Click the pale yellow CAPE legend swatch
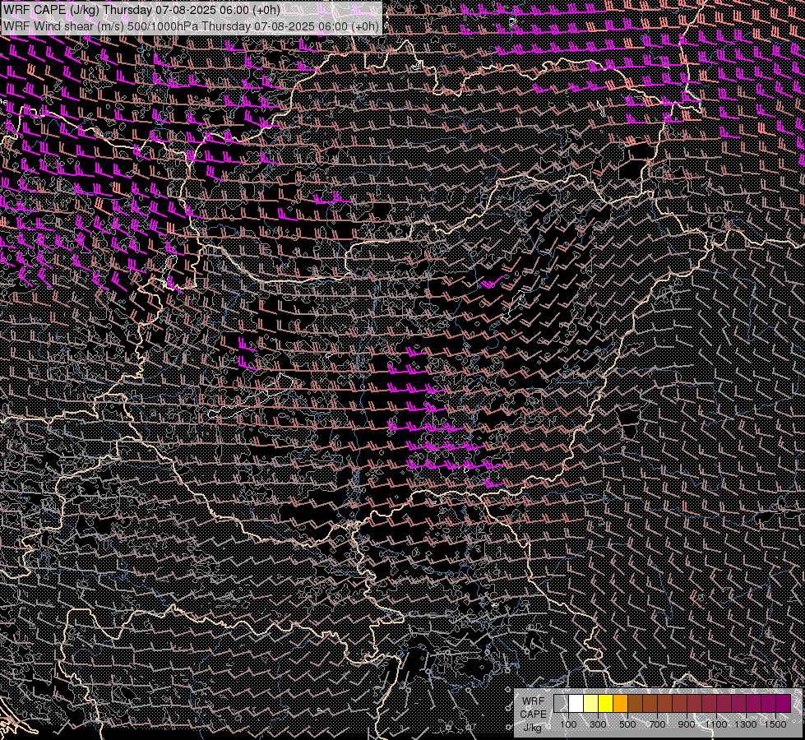The width and height of the screenshot is (805, 740). 591,704
